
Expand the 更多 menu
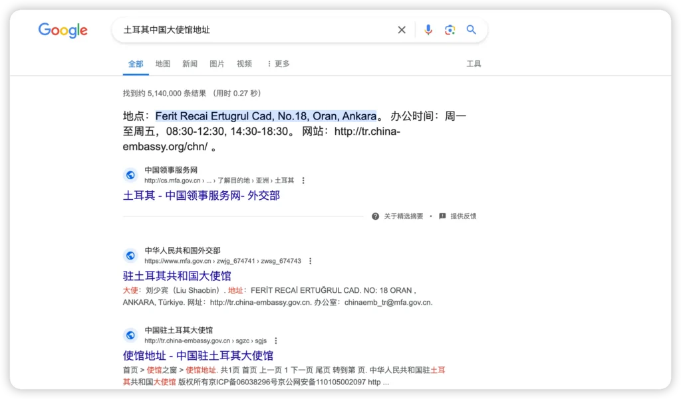[279, 64]
